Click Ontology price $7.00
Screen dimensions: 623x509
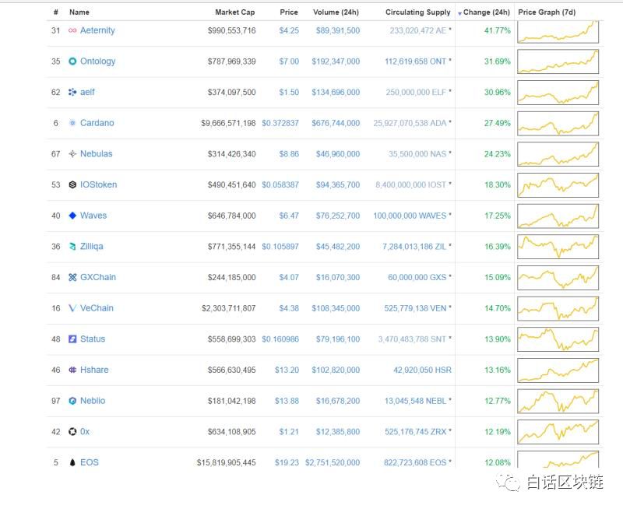[x=289, y=61]
